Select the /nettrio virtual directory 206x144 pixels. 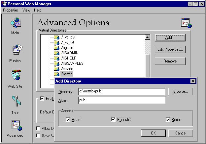coord(67,74)
